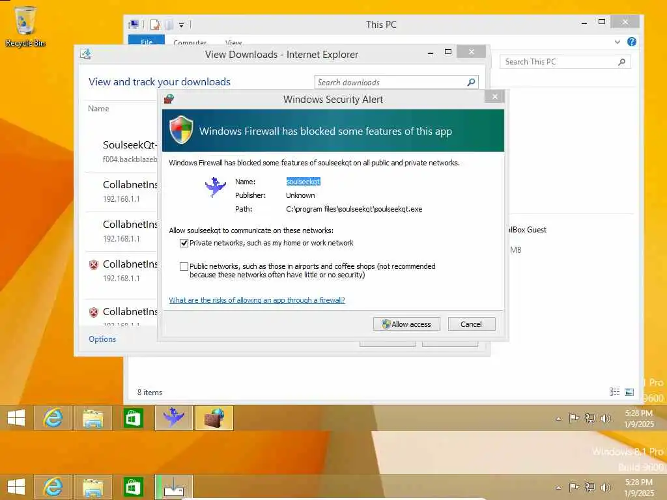Screen dimensions: 667x500
Task: Open File Explorer on the upper taskbar
Action: tap(93, 418)
